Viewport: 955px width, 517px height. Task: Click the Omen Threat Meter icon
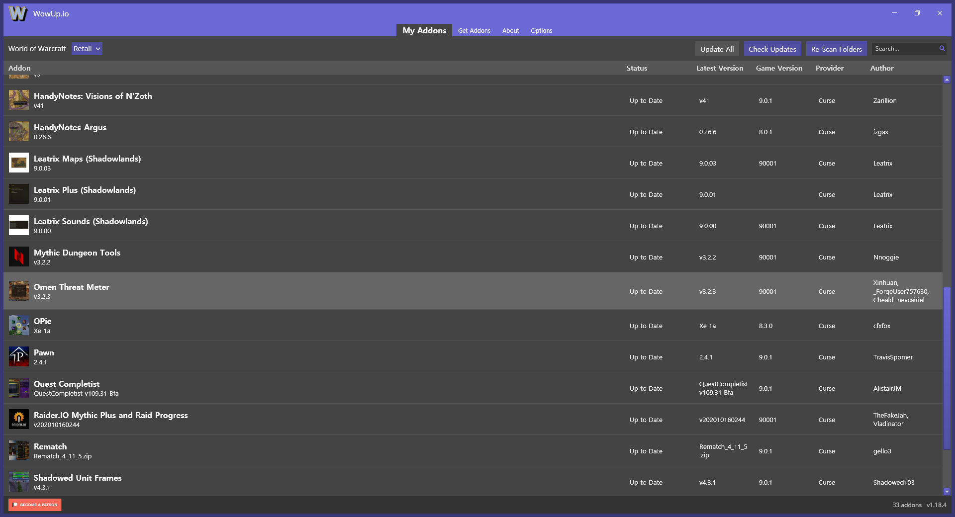19,291
